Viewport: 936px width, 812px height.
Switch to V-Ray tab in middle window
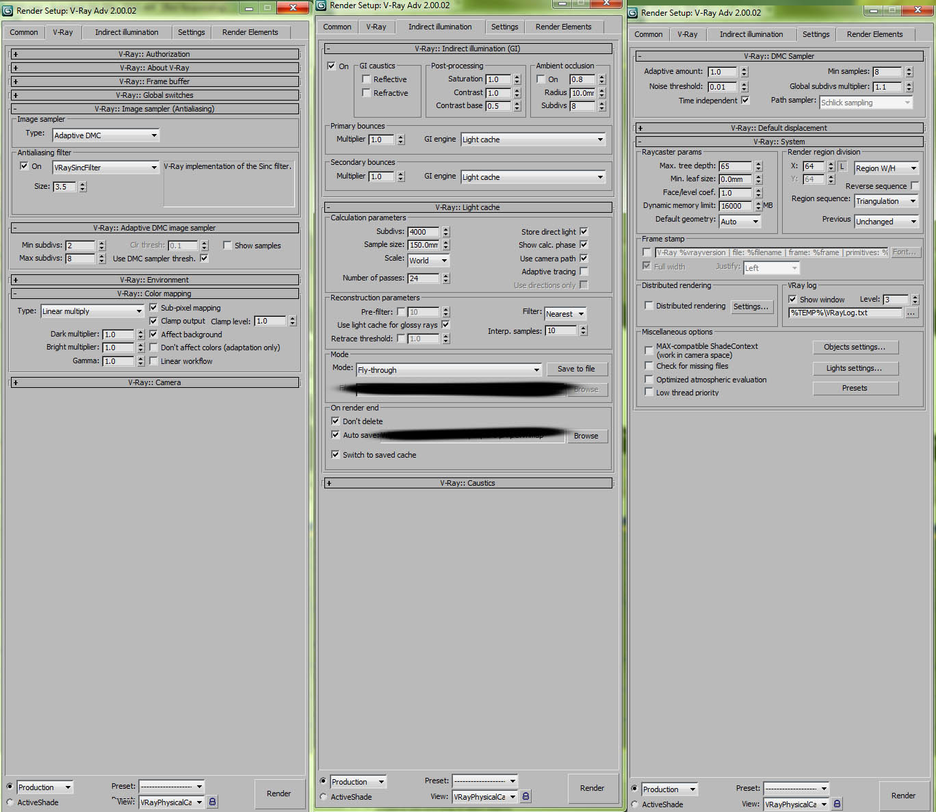point(376,27)
